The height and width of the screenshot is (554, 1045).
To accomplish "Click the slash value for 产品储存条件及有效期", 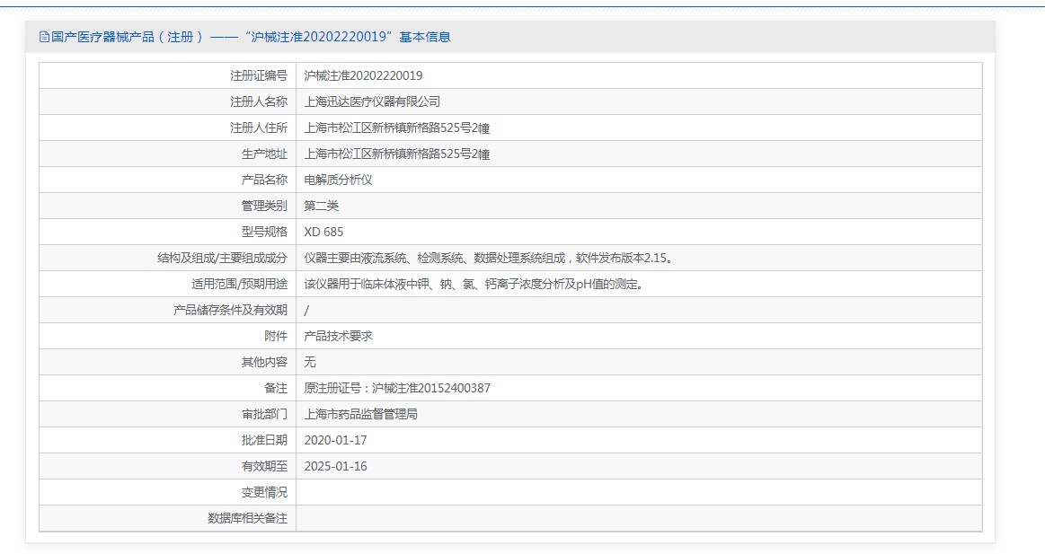I will [x=306, y=311].
